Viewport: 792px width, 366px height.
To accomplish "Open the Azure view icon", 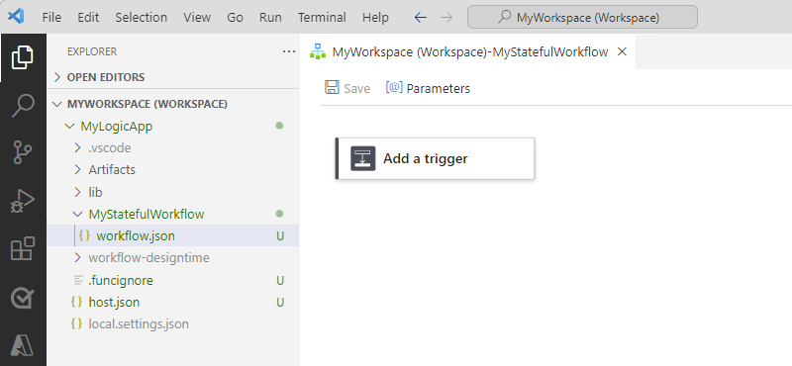I will coord(23,345).
